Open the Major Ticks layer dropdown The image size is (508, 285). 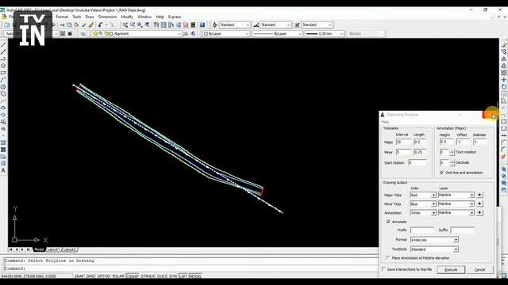[471, 196]
